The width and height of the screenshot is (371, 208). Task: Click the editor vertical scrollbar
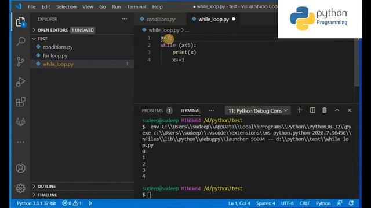coord(357,62)
